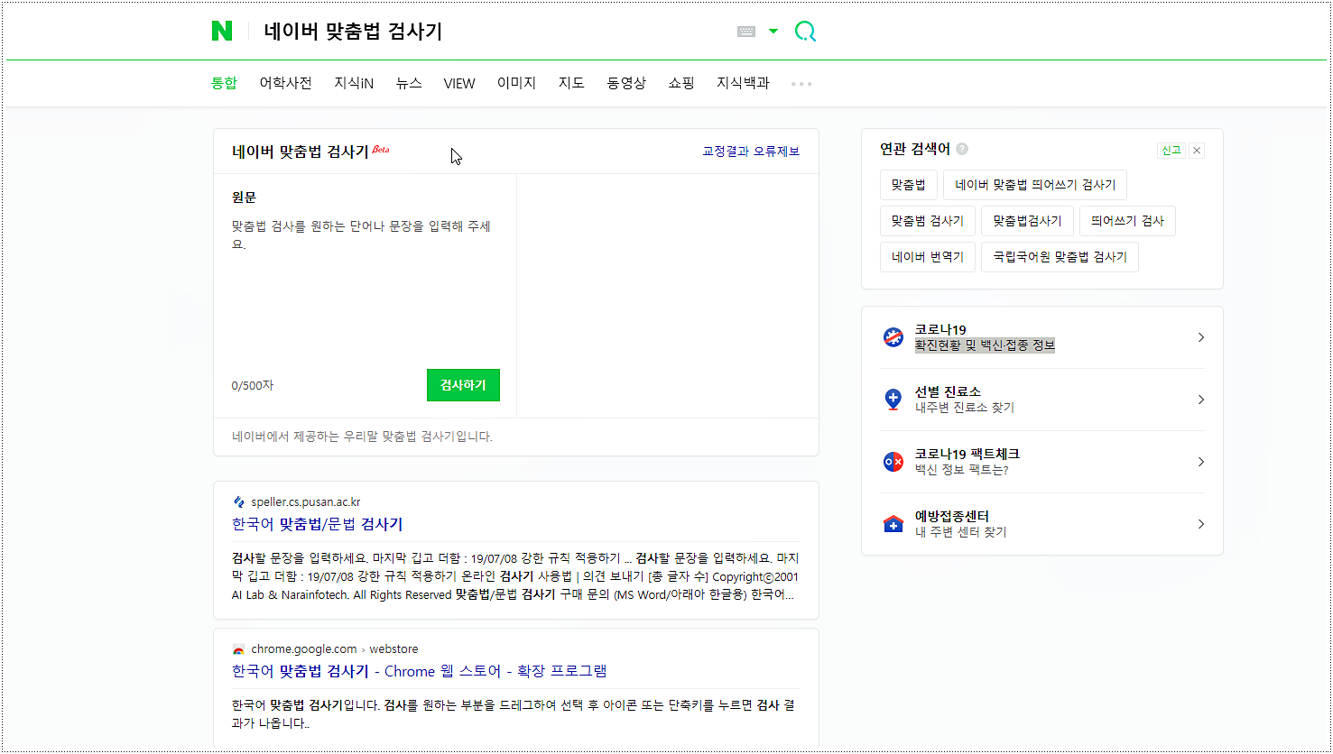Switch to the 어학사전 tab
This screenshot has height=754, width=1333.
pyautogui.click(x=286, y=83)
